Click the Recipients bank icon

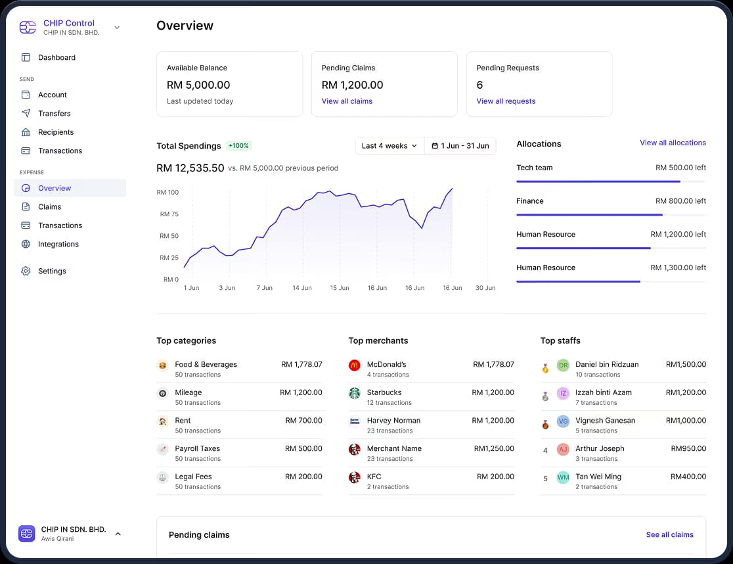[26, 132]
